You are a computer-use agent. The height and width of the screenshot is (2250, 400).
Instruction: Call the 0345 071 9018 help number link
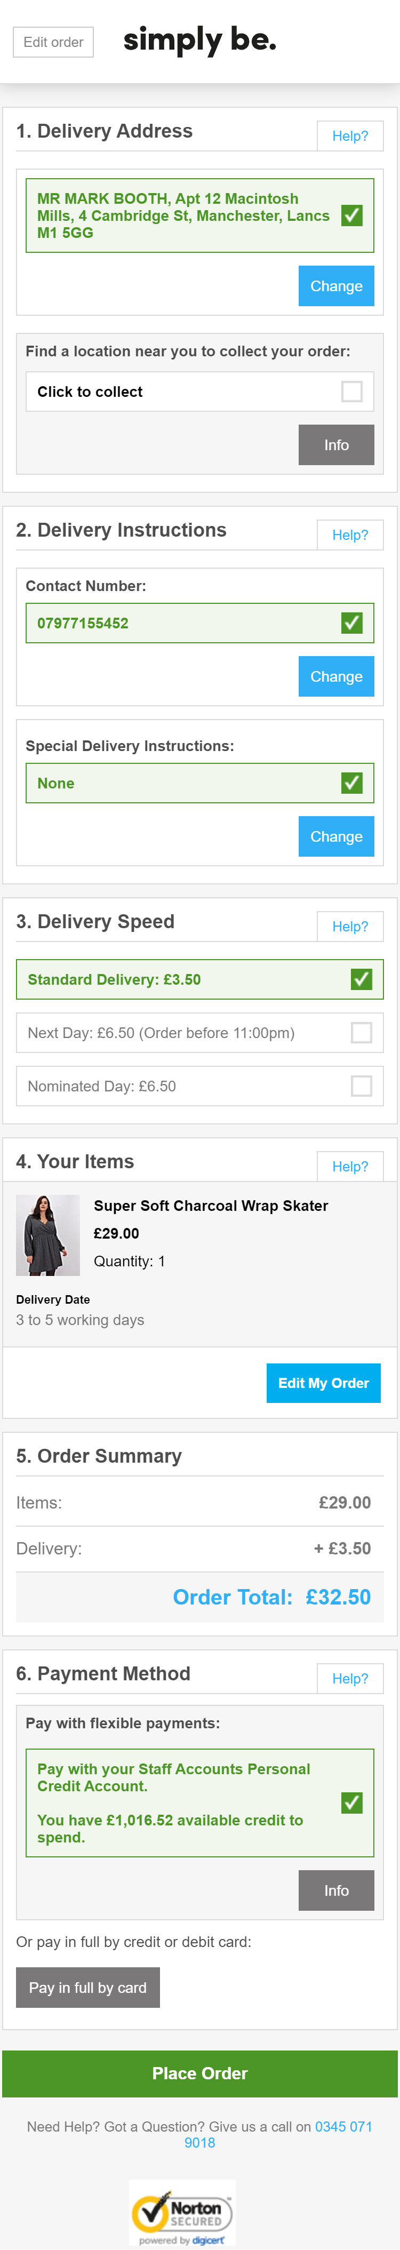(343, 2127)
